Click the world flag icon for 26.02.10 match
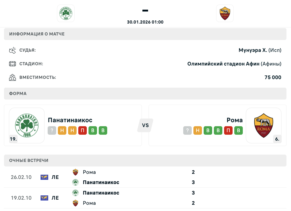Image resolution: width=291 pixels, height=211 pixels. [x=44, y=177]
